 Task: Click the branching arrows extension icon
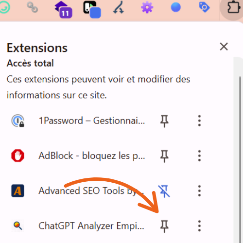pos(119,7)
